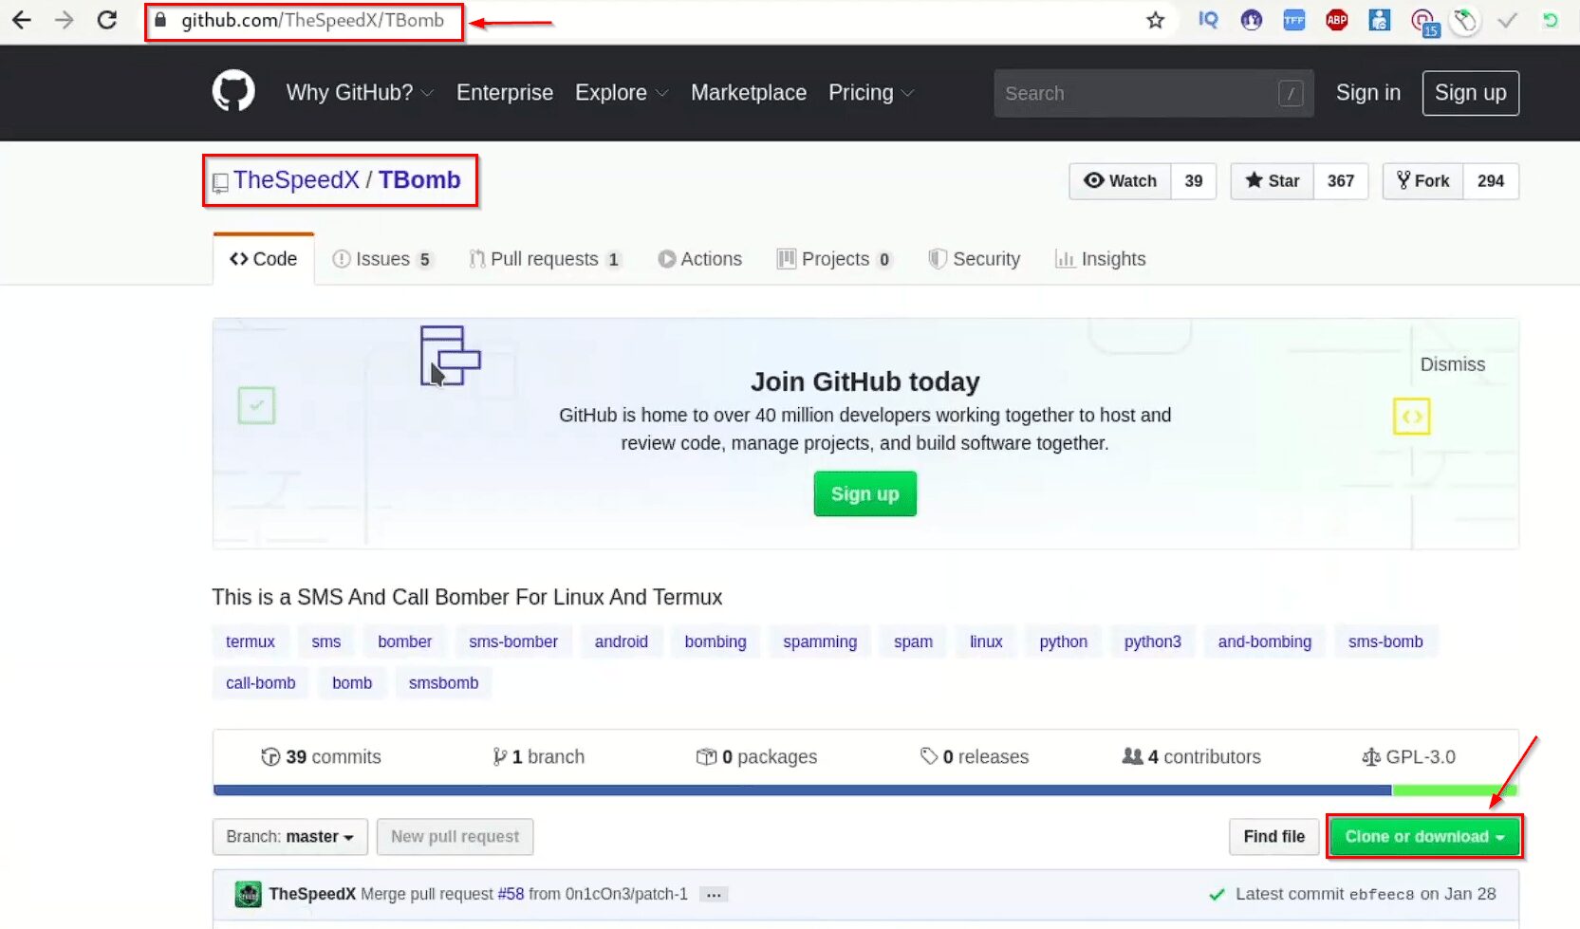The height and width of the screenshot is (929, 1580).
Task: Switch to the Code tab
Action: (264, 259)
